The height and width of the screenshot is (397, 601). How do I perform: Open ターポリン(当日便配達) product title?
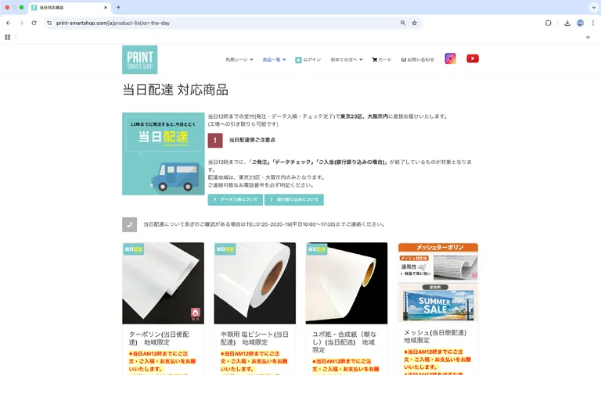[x=159, y=338]
